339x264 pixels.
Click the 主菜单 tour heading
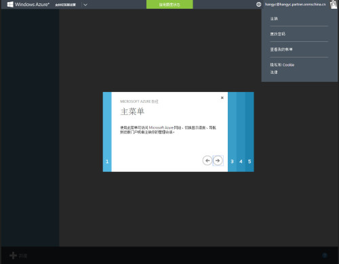click(x=132, y=112)
